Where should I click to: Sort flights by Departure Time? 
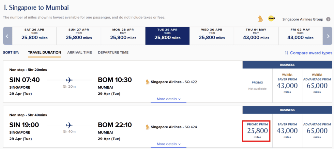point(113,53)
